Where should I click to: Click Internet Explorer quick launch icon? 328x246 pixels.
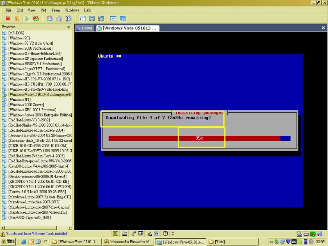(x=24, y=242)
